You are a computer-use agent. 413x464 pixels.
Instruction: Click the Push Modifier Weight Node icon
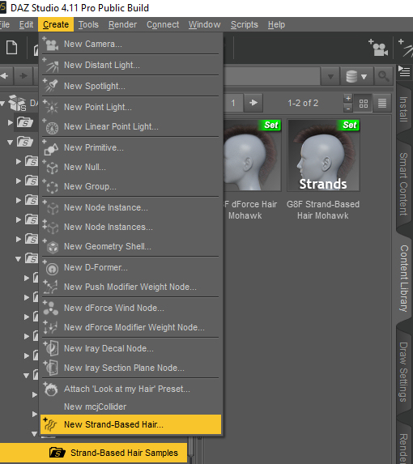(51, 287)
